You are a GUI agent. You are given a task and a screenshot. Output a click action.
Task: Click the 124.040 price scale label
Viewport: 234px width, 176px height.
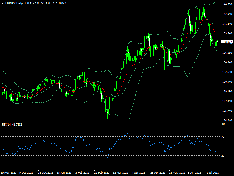(x=227, y=120)
